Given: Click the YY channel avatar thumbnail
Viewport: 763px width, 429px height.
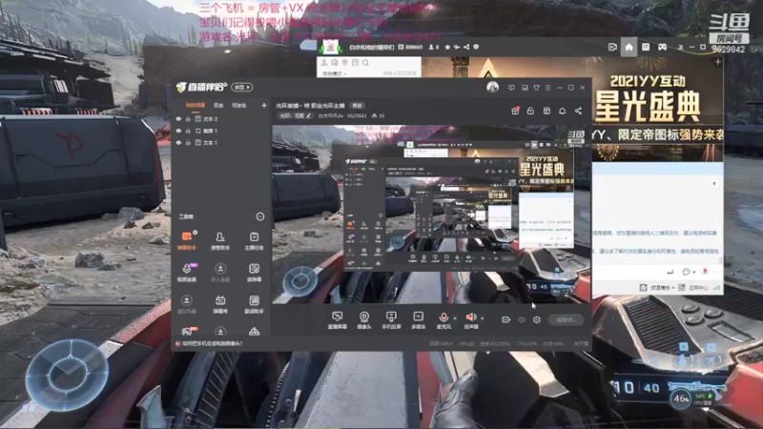Looking at the screenshot, I should [x=331, y=47].
